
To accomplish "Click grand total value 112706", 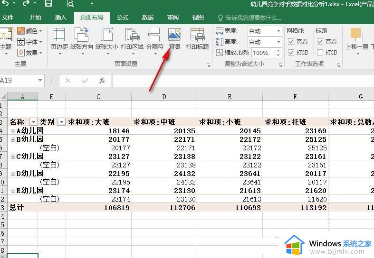I will click(182, 208).
